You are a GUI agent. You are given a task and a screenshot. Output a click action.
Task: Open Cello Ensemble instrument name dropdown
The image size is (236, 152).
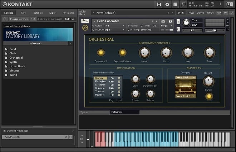tap(94, 21)
